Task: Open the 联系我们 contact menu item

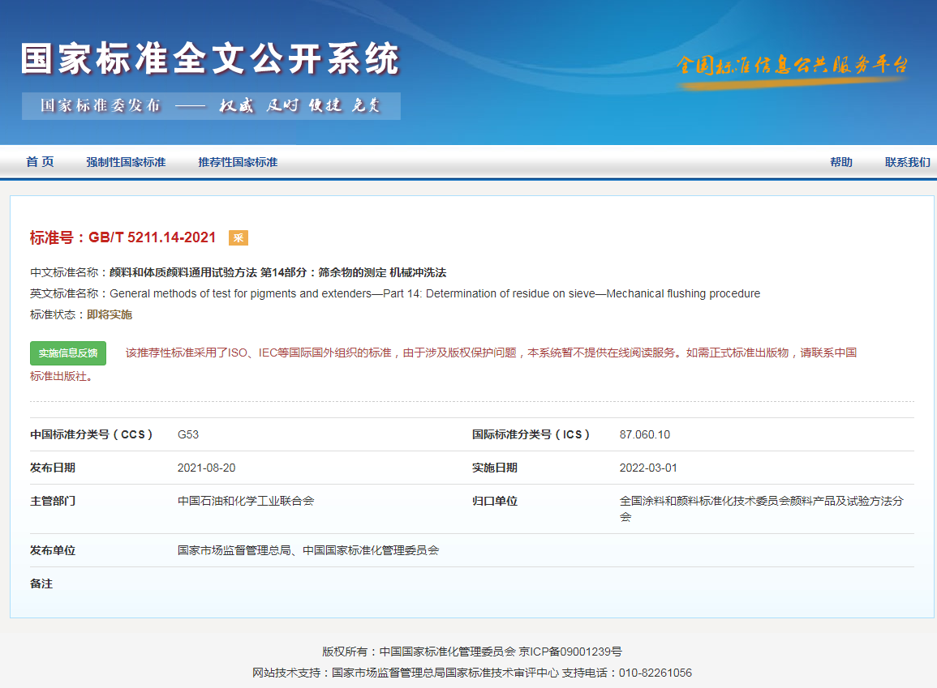Action: pos(907,162)
